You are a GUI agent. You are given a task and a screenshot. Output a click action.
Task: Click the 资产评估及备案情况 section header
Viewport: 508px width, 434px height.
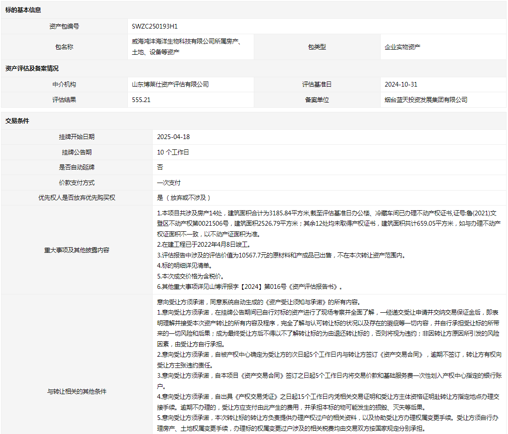pos(32,68)
